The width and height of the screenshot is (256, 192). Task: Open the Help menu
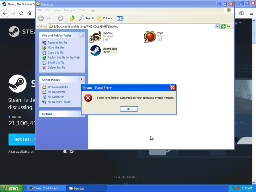92,10
